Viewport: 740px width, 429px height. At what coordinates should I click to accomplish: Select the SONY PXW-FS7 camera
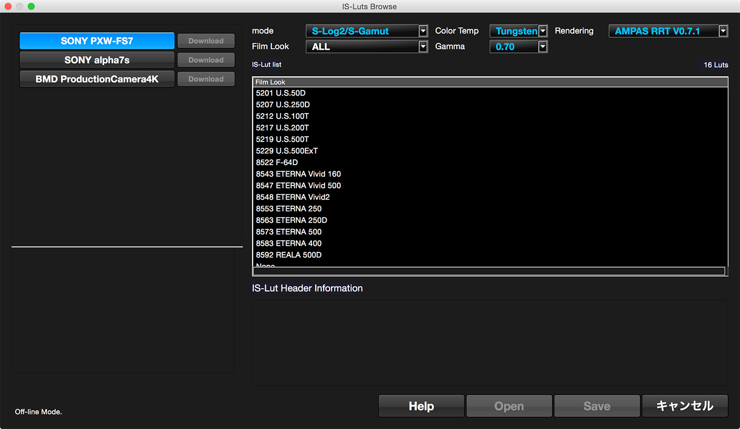[97, 41]
